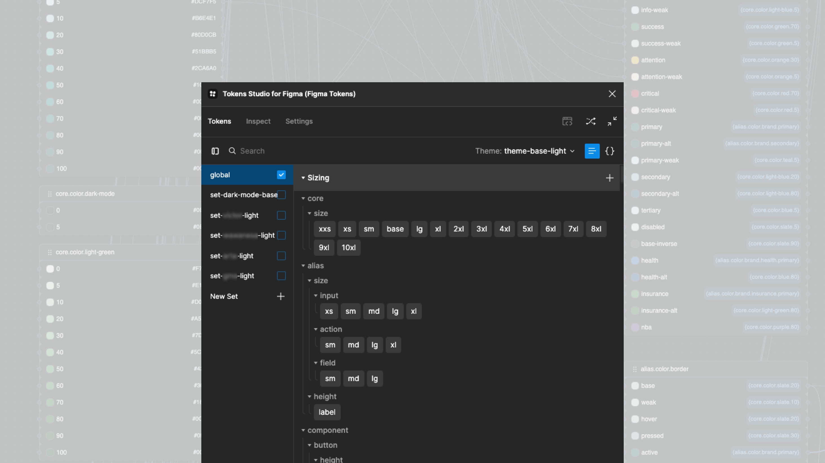The image size is (825, 463).
Task: Open the Inspect tab
Action: pyautogui.click(x=258, y=121)
